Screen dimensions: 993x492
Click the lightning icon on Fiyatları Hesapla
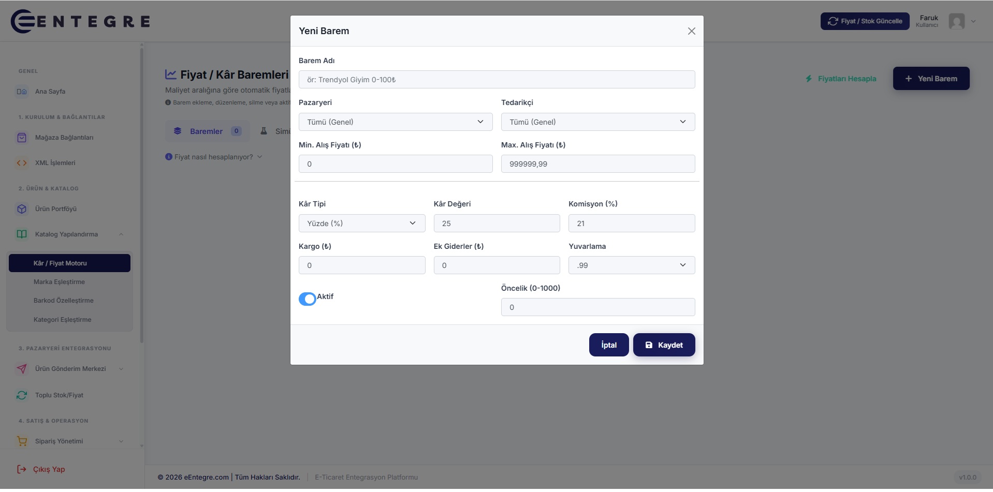(x=809, y=79)
